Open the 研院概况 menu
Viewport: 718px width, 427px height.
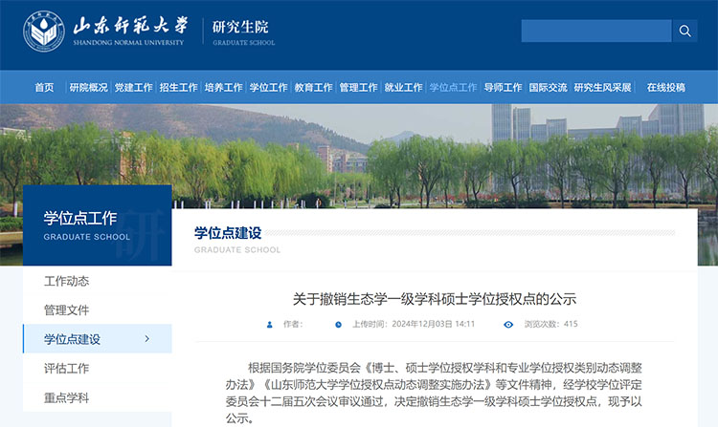coord(88,88)
